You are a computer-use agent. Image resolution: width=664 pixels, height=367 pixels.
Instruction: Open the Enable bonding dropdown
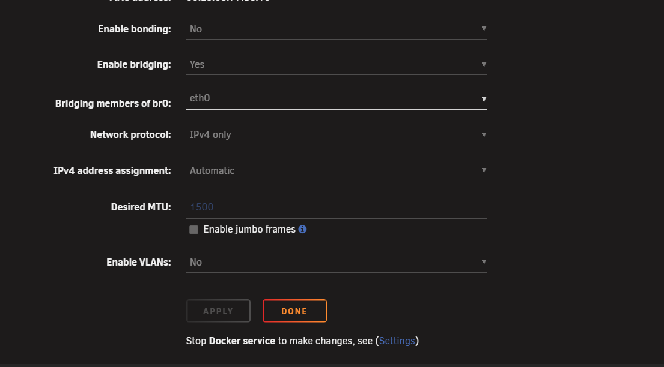[337, 29]
